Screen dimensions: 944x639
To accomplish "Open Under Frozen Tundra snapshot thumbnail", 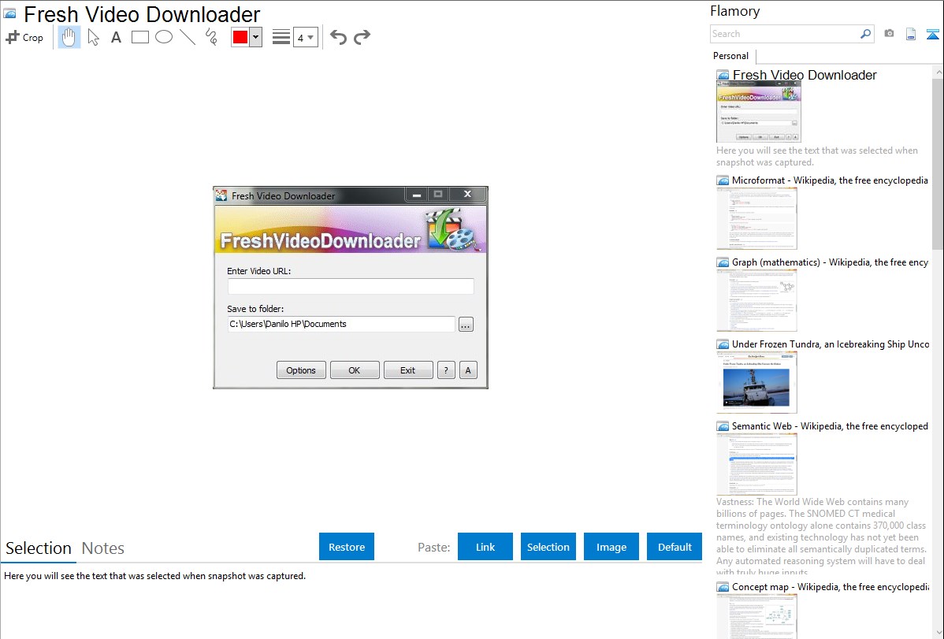I will click(756, 382).
